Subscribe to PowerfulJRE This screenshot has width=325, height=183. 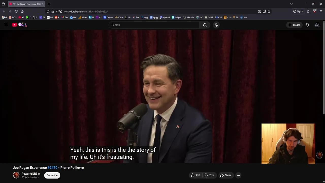[52, 175]
